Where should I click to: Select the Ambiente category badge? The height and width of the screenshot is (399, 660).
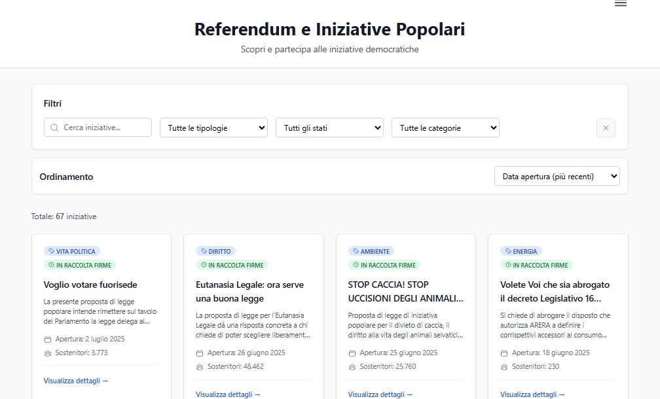[371, 251]
